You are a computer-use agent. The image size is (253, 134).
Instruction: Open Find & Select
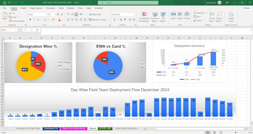(219, 17)
